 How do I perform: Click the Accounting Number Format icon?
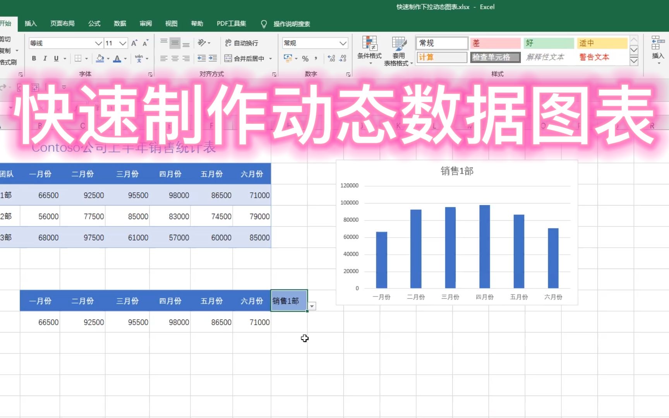coord(288,58)
